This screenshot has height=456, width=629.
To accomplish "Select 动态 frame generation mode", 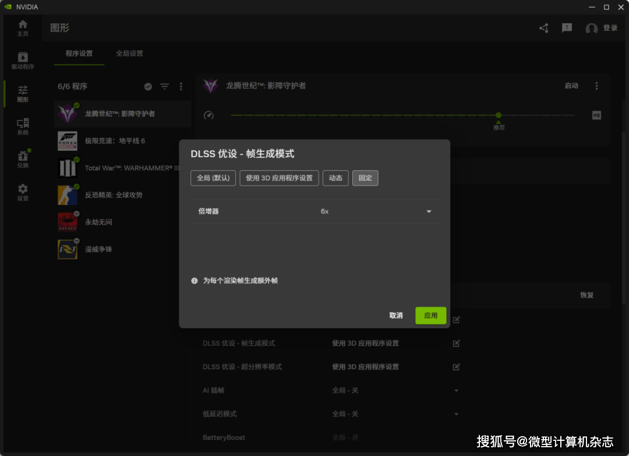I will [335, 178].
